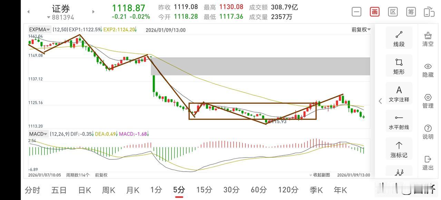This screenshot has height=200, width=441.
Task: Open the 说明 help icon
Action: click(428, 132)
